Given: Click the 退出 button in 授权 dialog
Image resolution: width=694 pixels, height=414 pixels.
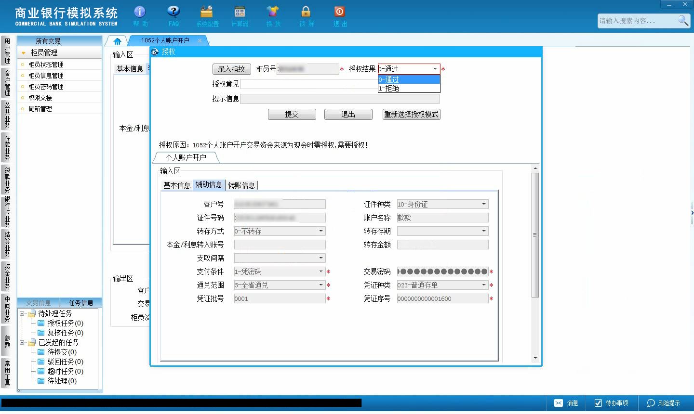Looking at the screenshot, I should (x=348, y=115).
